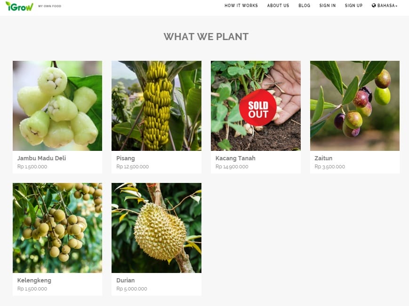Open the How It Works page
409x306 pixels.
pos(241,6)
